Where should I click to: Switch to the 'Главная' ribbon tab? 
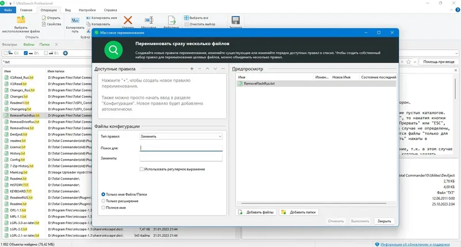pos(26,10)
